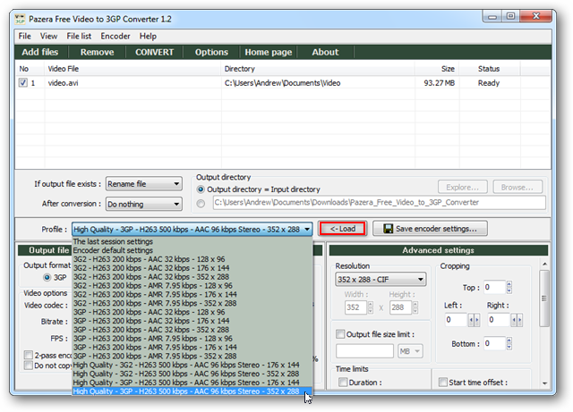Open the Resolution 352 x 288 - CIF dropdown
Viewport: 573px width, 412px height.
[381, 280]
